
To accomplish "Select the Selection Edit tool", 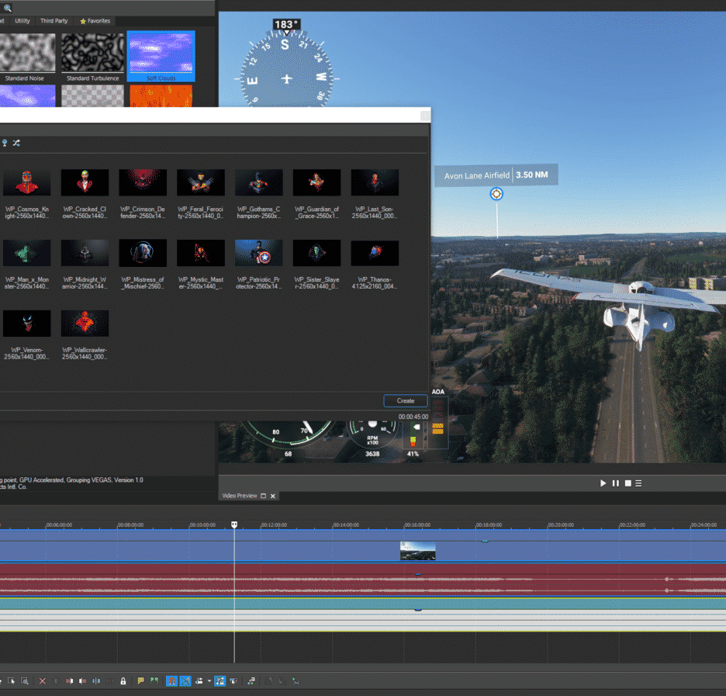I will (11, 681).
